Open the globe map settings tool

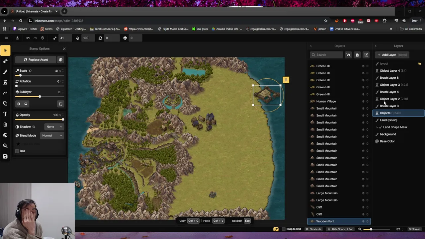(5, 135)
